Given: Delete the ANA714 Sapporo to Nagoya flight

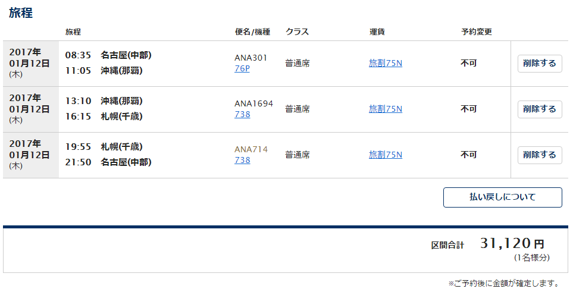Looking at the screenshot, I should [540, 155].
